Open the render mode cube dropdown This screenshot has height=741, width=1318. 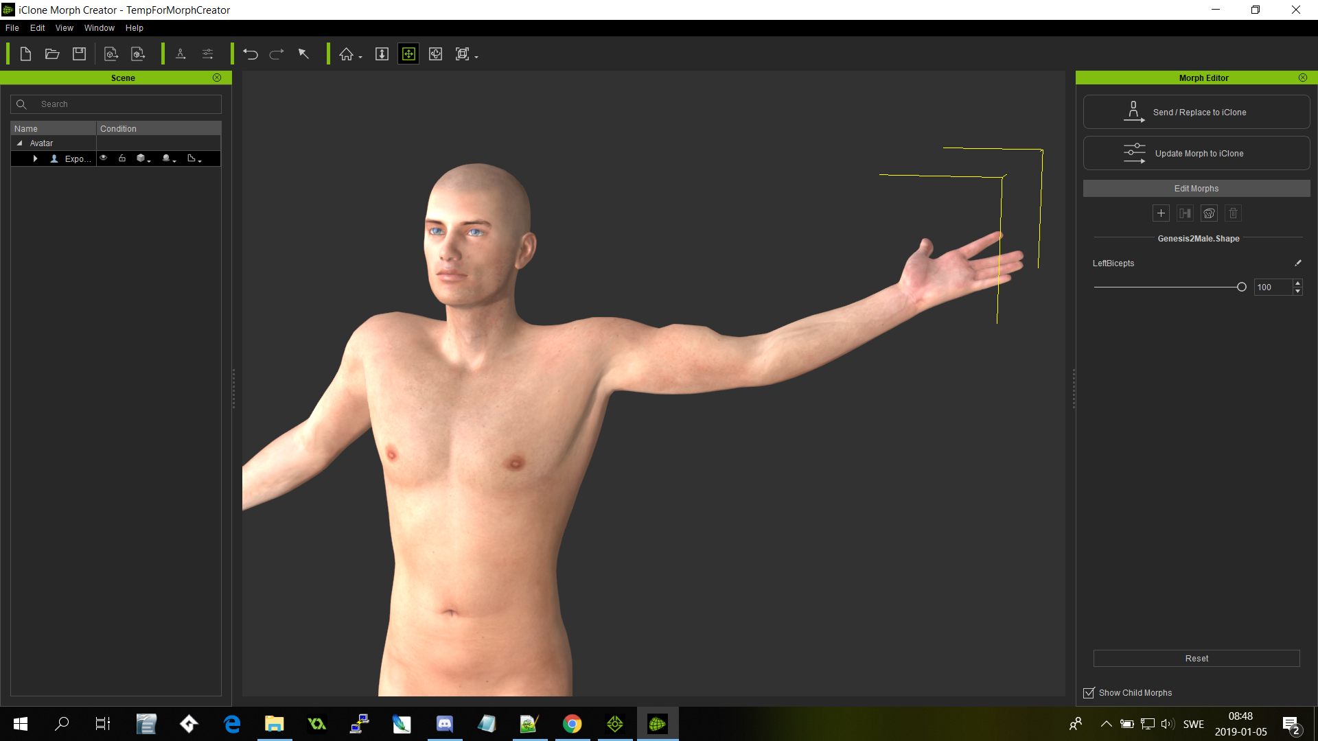(143, 158)
